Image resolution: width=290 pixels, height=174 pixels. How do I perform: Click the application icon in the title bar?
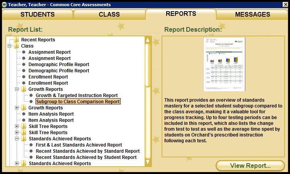tap(5, 5)
